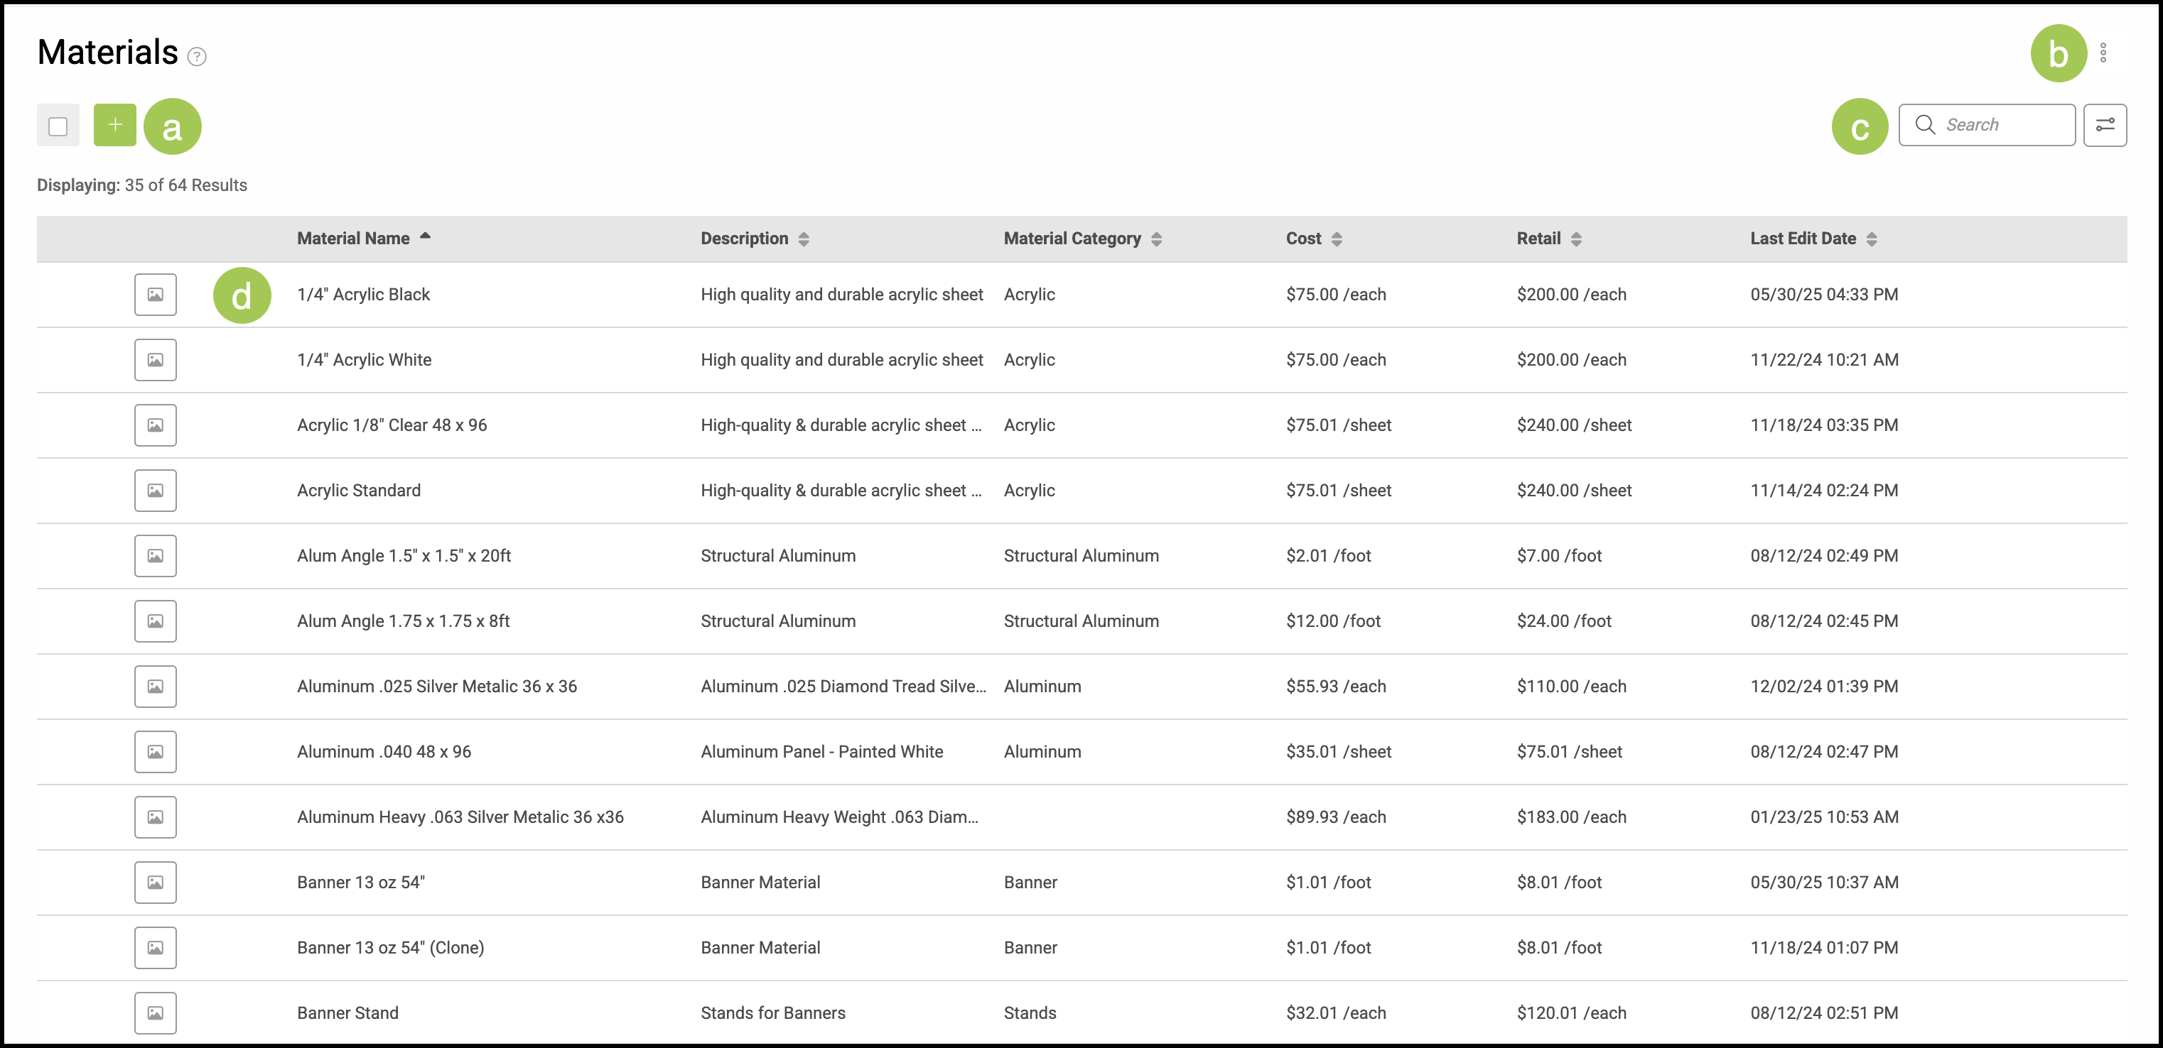The width and height of the screenshot is (2163, 1048).
Task: Sort by Description column arrows
Action: (804, 239)
